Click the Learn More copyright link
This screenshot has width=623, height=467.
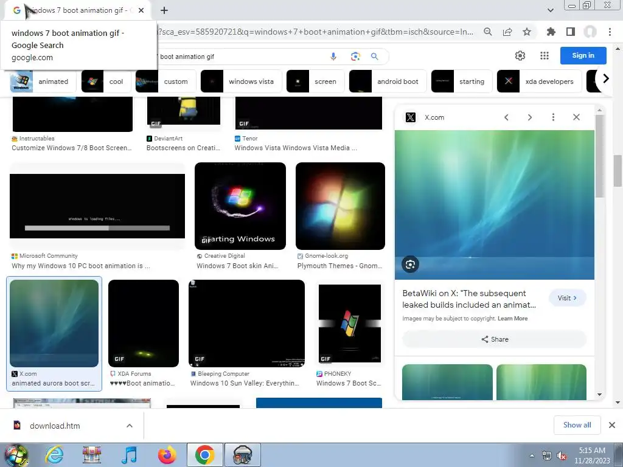(x=512, y=319)
